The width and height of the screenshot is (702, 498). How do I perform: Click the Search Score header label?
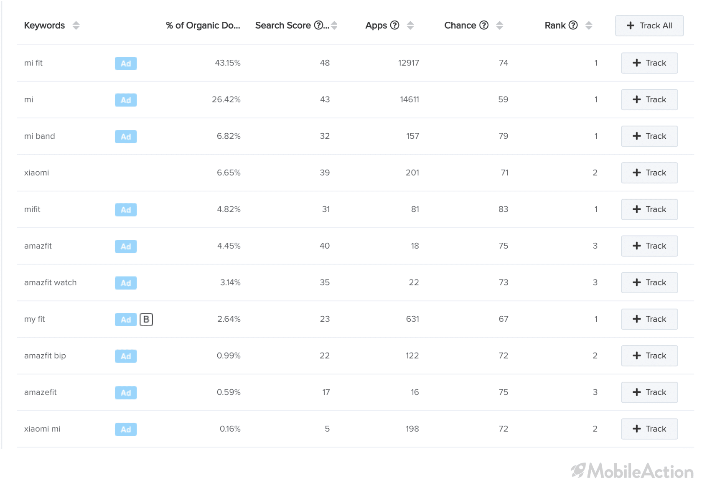tap(283, 25)
